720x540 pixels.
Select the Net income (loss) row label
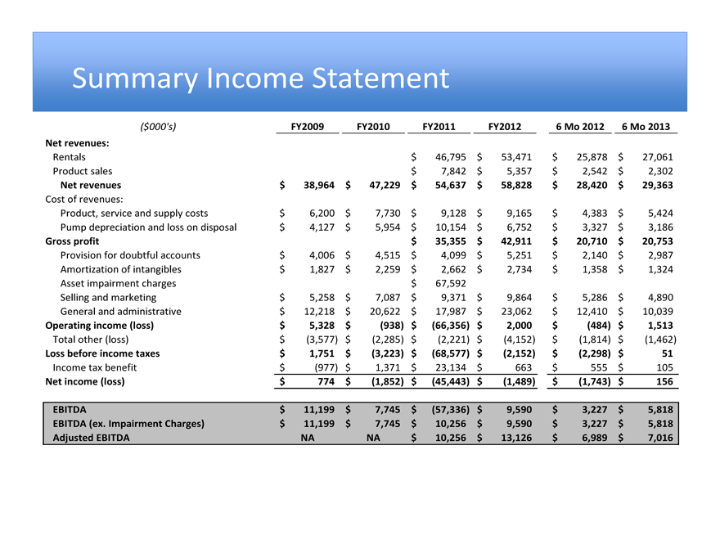click(85, 381)
